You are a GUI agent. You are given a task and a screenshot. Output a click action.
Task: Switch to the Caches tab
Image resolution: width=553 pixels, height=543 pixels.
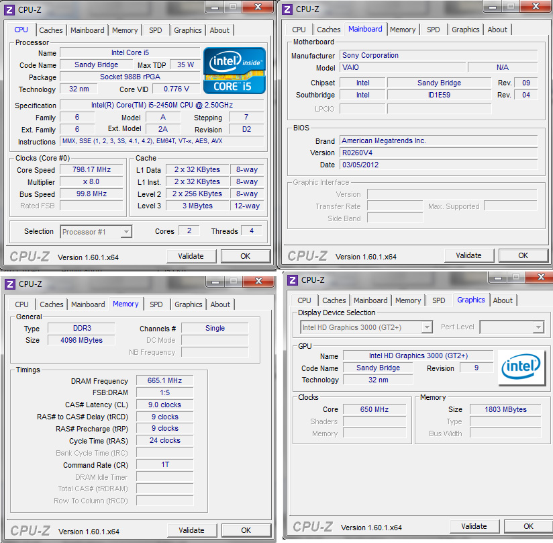(x=51, y=30)
